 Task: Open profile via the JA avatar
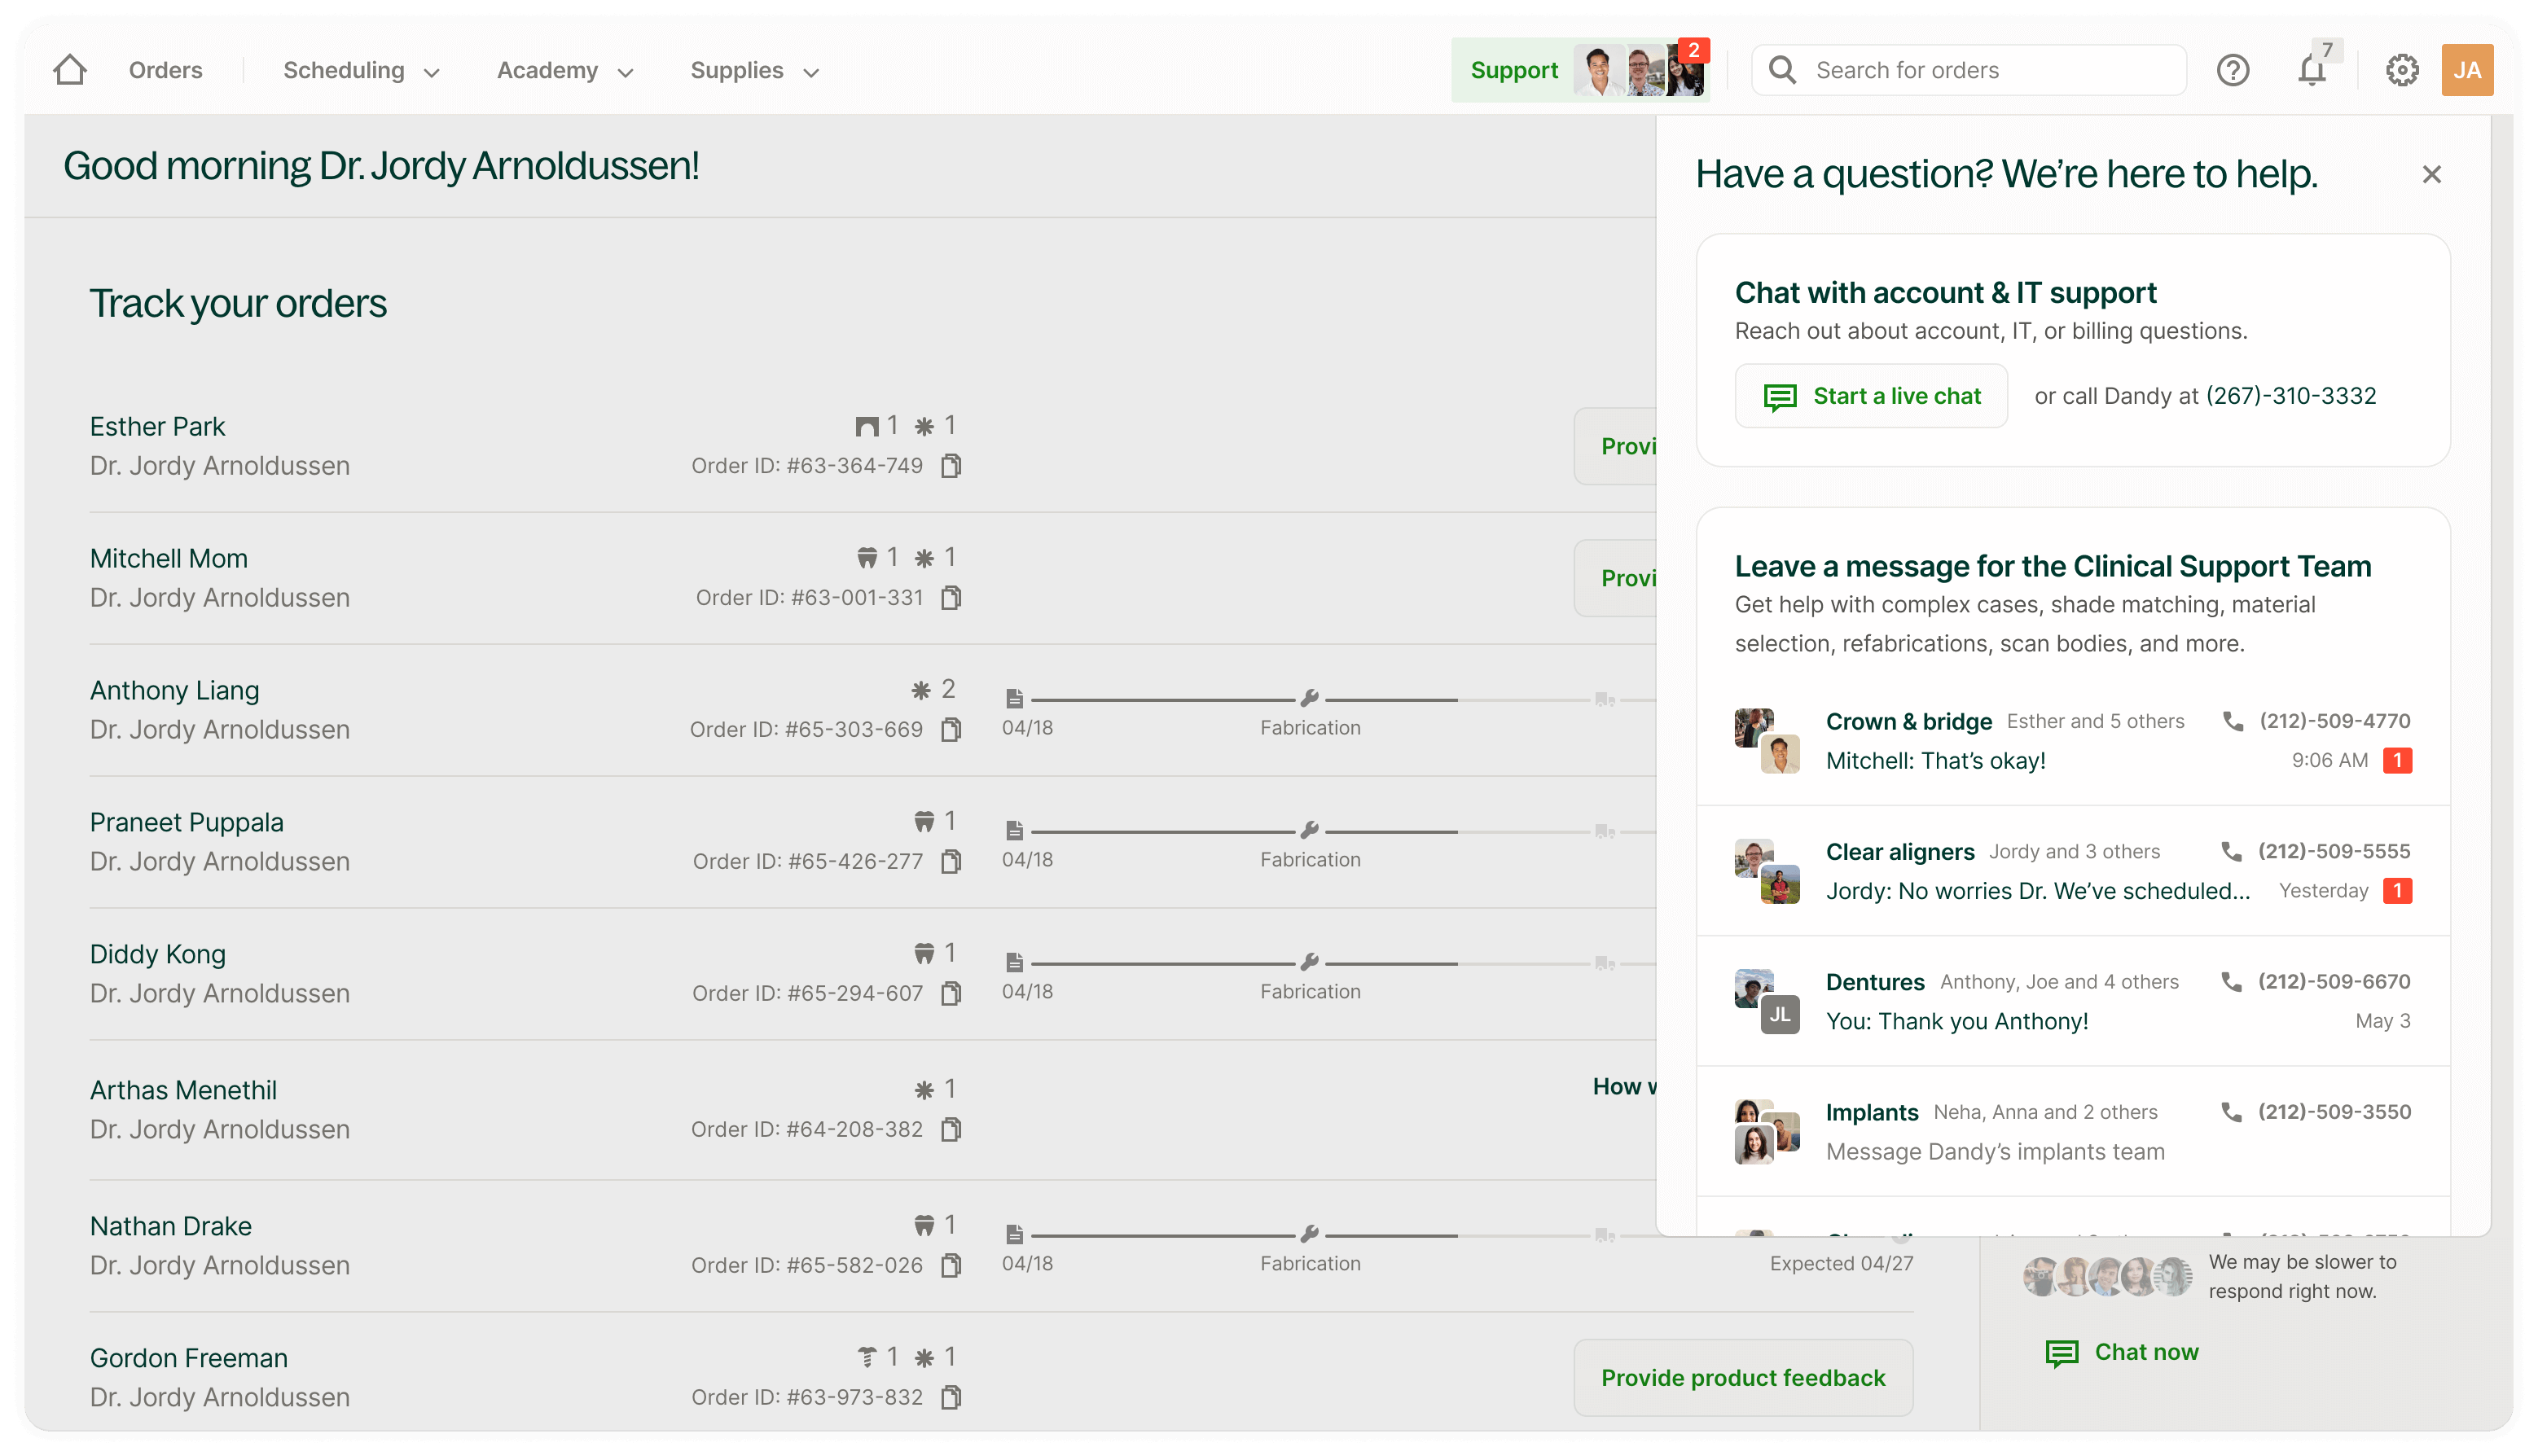(2468, 70)
